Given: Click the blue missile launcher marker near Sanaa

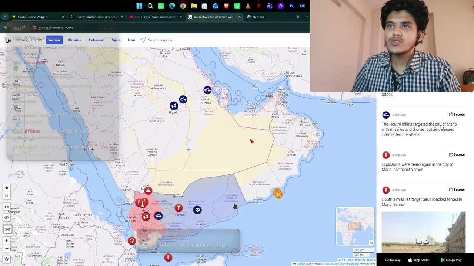Looking at the screenshot, I should tap(158, 216).
